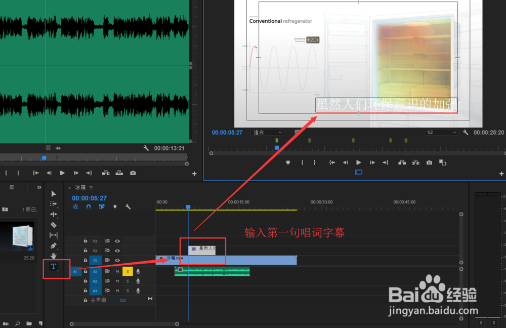This screenshot has height=328, width=506.
Task: Click Extract button in Program monitor
Action: pos(415,162)
